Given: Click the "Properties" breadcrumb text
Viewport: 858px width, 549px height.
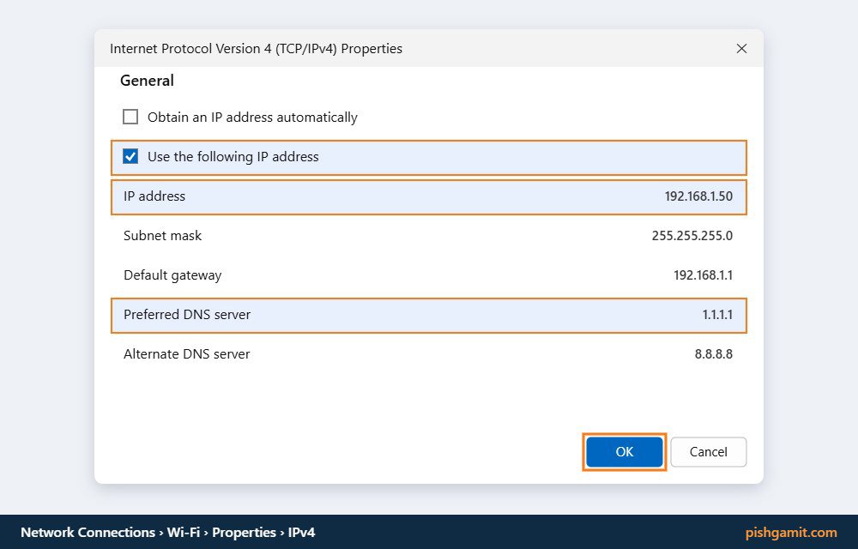Looking at the screenshot, I should [244, 533].
